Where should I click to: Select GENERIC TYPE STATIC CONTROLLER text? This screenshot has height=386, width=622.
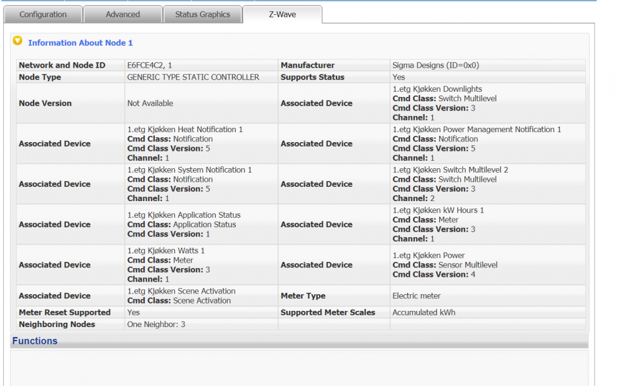click(193, 78)
